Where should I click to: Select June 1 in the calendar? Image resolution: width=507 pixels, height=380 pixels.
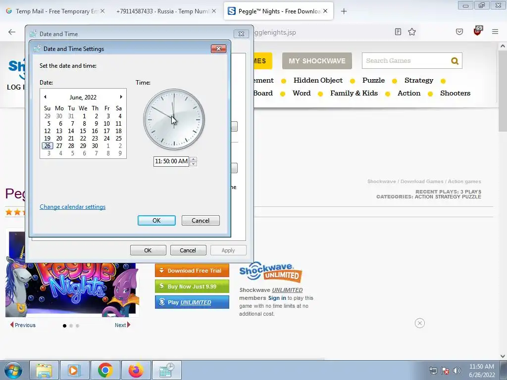point(84,116)
